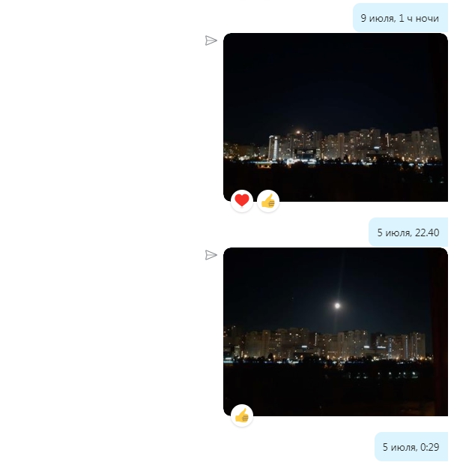
Task: Select the message bubble "5 июля, 22.40"
Action: [408, 232]
